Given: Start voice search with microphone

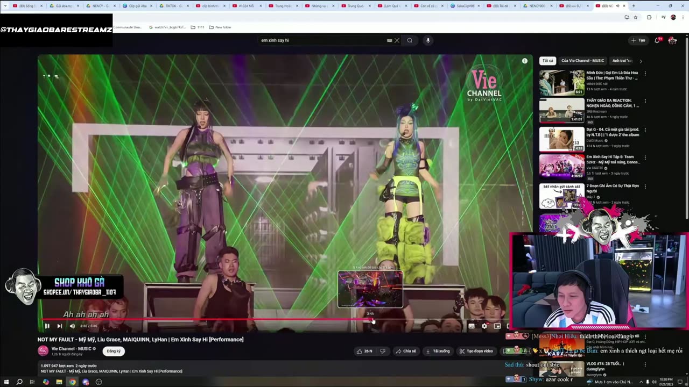Looking at the screenshot, I should point(428,40).
